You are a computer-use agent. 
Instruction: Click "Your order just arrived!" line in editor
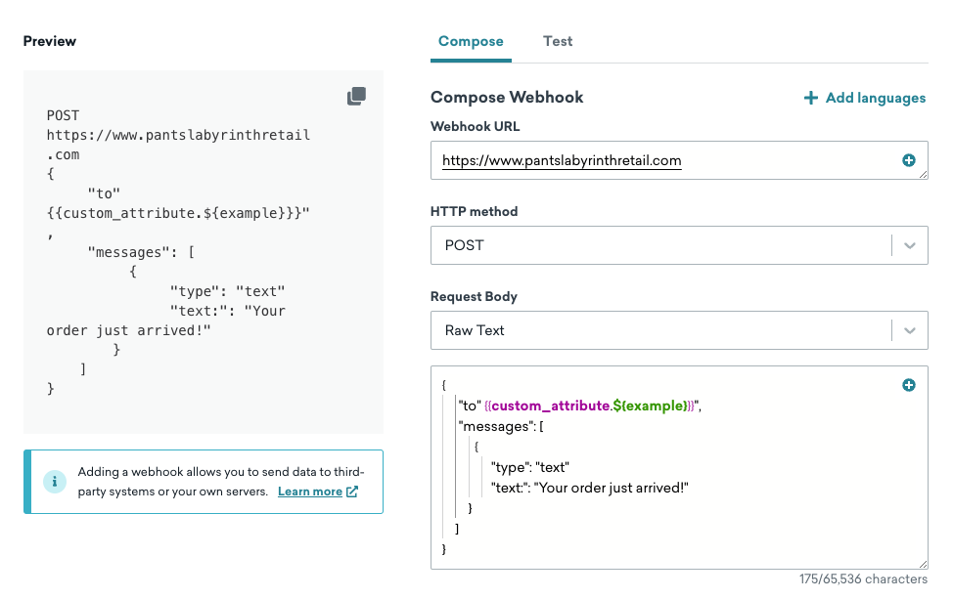(x=590, y=488)
